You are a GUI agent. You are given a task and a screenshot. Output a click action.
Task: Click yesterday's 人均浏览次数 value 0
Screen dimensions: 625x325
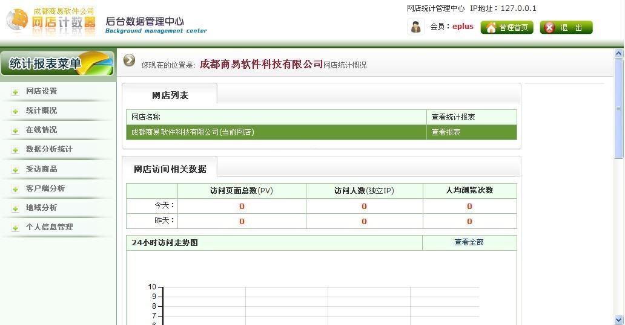pos(469,221)
